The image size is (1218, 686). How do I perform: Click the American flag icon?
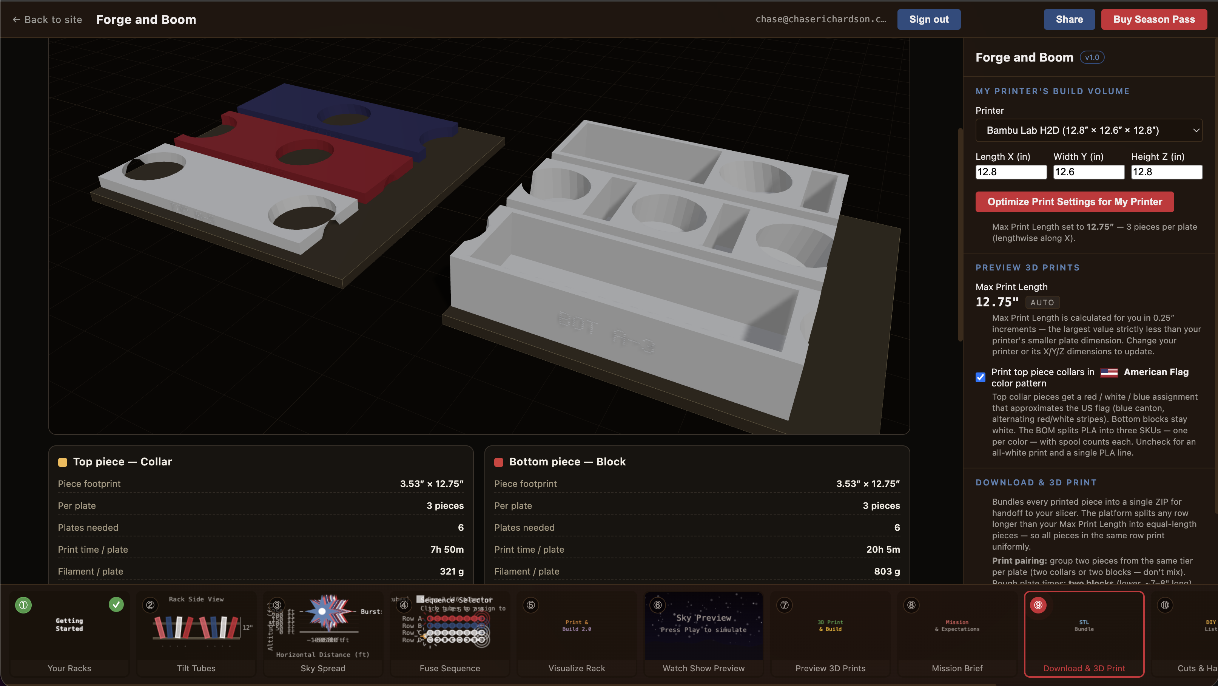1109,372
